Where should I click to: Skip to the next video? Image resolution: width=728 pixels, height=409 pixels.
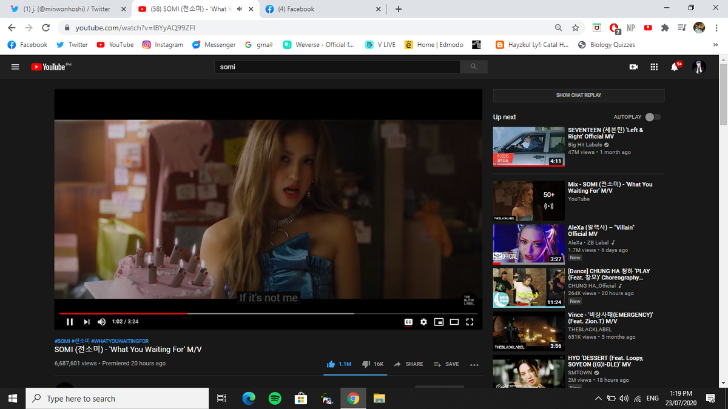(87, 322)
